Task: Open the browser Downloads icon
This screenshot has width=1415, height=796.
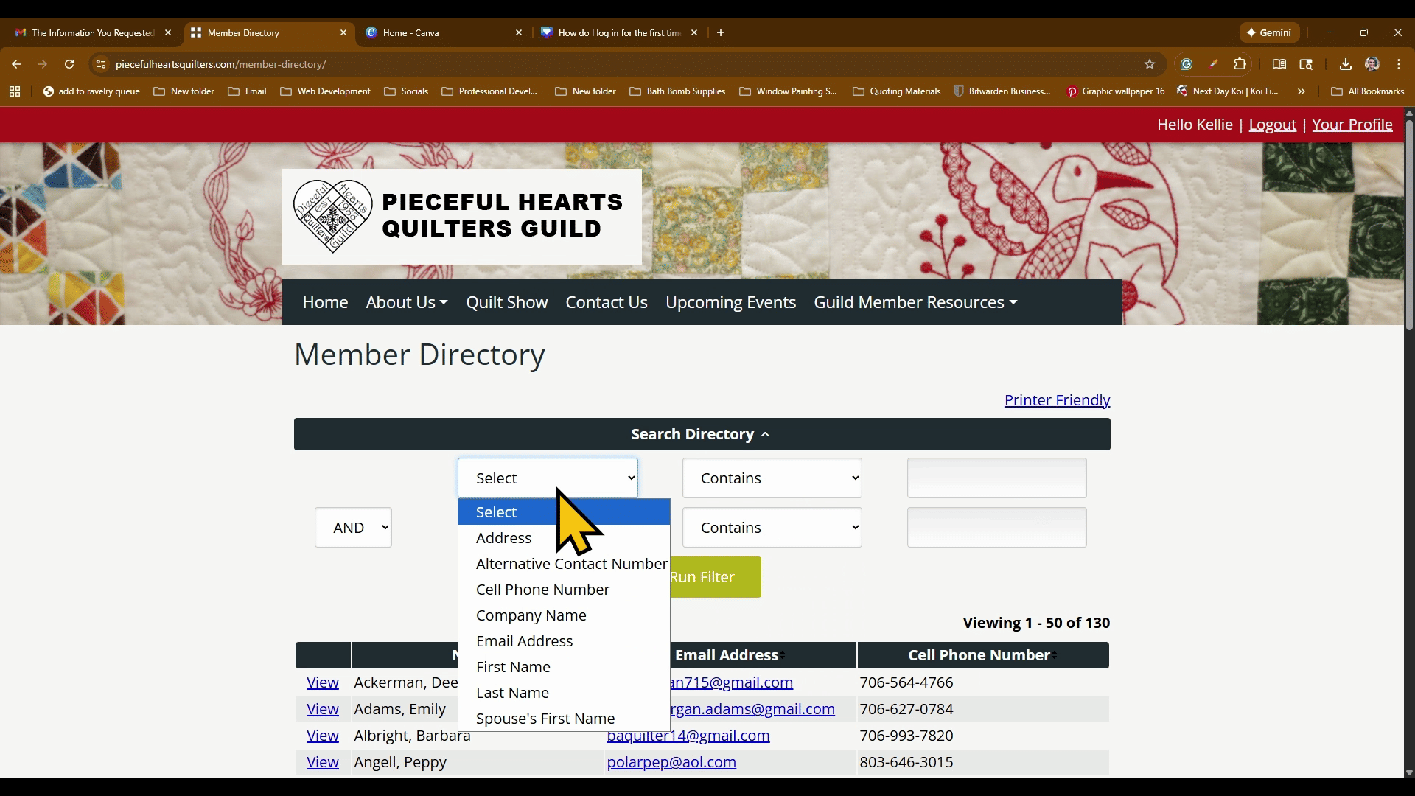Action: coord(1346,64)
